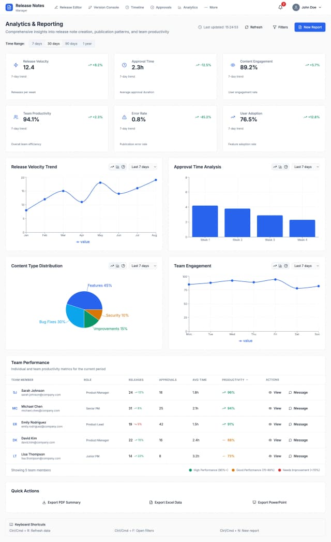The height and width of the screenshot is (542, 331).
Task: Switch Team Engagement chart to bar view
Action: [280, 266]
